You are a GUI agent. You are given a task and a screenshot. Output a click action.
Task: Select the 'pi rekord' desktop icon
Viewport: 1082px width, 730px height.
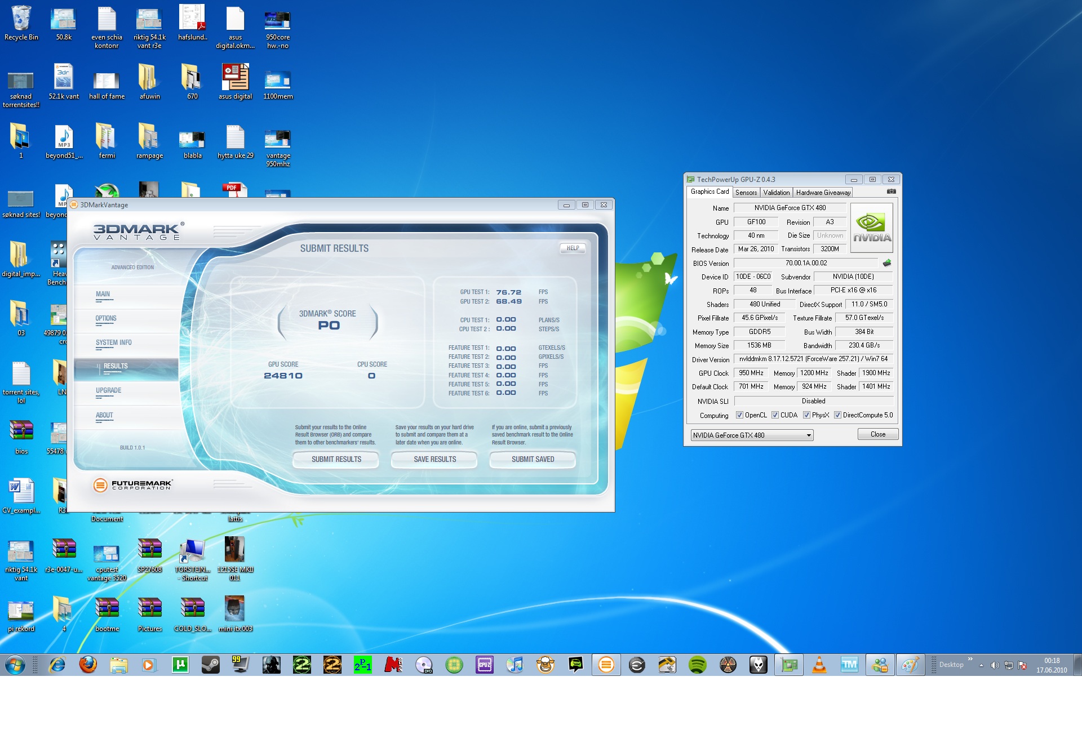click(21, 615)
